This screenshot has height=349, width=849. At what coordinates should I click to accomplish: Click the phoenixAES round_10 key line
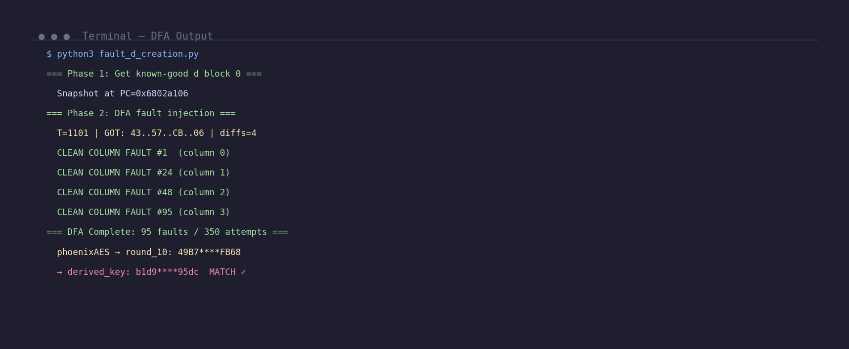tap(149, 252)
